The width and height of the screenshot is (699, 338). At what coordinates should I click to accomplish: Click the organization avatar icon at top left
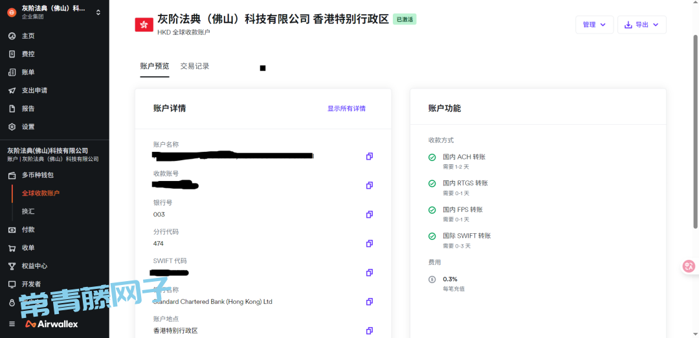tap(12, 12)
